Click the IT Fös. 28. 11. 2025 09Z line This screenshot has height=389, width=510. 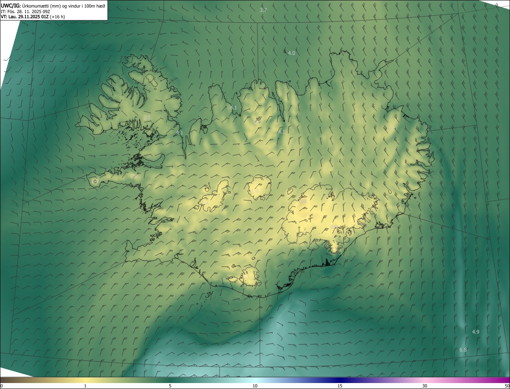pyautogui.click(x=25, y=11)
